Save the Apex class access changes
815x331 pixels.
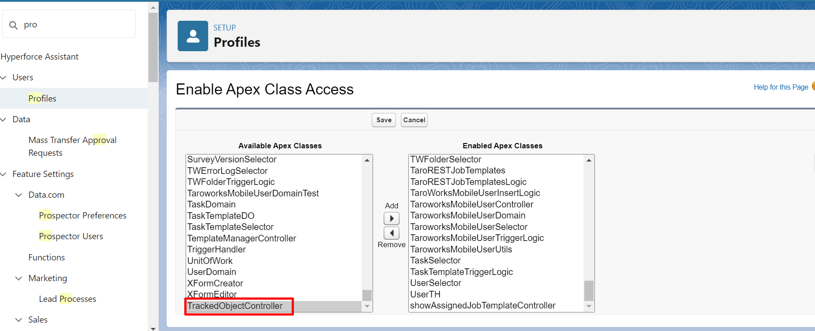tap(384, 120)
